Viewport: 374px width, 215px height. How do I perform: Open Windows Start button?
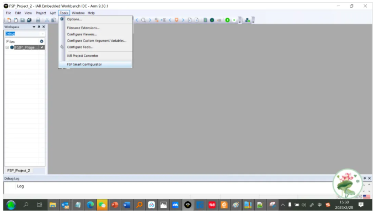(11, 205)
